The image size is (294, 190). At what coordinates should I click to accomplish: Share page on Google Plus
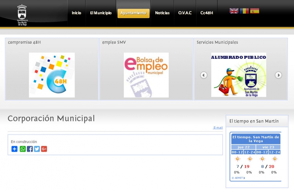click(44, 149)
